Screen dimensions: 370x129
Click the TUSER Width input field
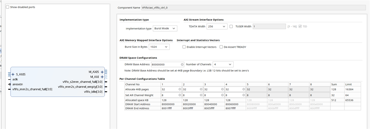pyautogui.click(x=269, y=26)
